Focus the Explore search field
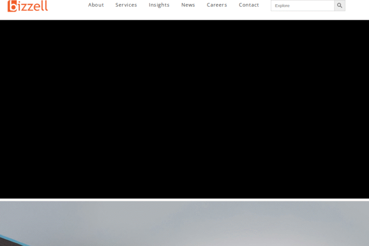Viewport: 369px width, 246px height. point(302,5)
